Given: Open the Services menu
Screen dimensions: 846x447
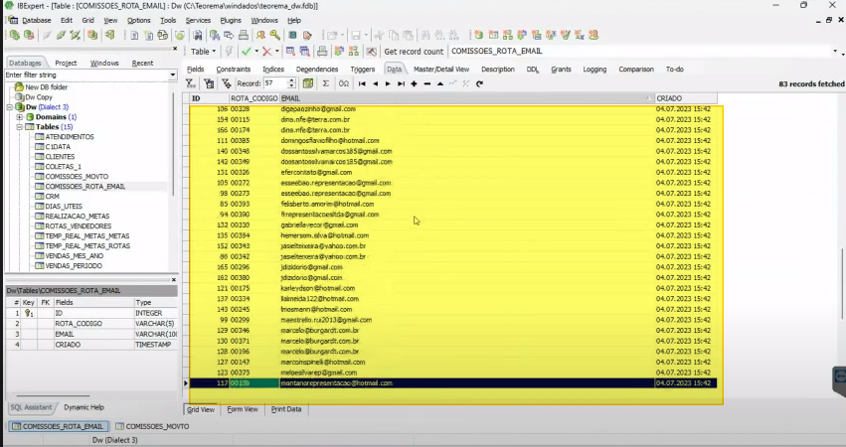Looking at the screenshot, I should coord(198,20).
